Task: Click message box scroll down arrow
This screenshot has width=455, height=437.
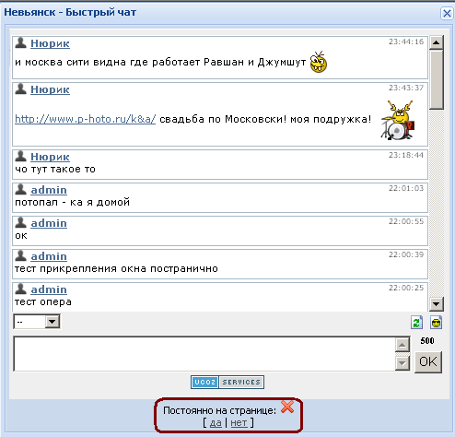Action: 402,363
